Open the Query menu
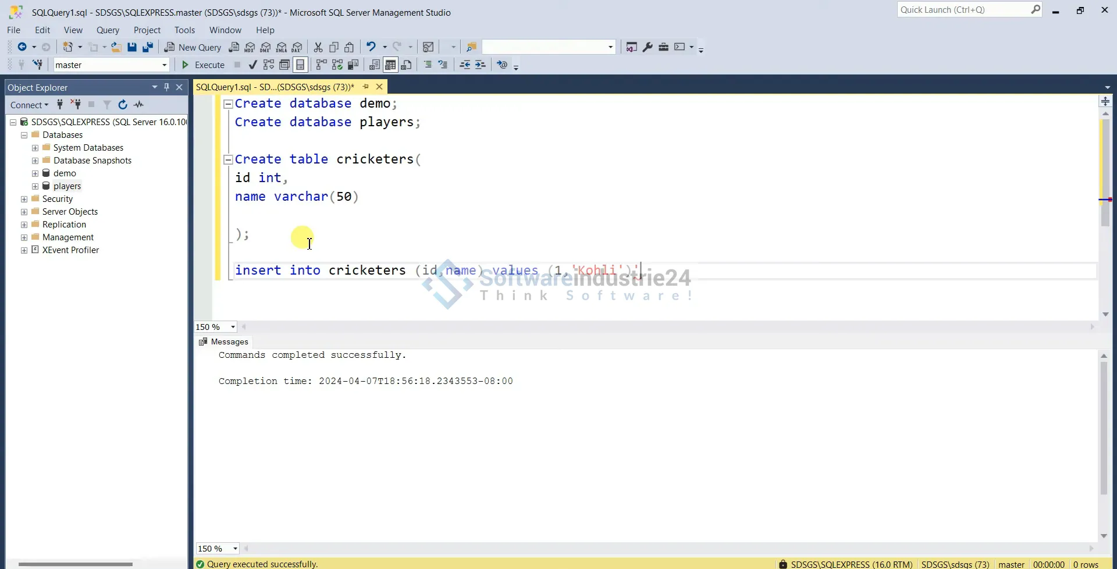The height and width of the screenshot is (569, 1117). pos(108,30)
